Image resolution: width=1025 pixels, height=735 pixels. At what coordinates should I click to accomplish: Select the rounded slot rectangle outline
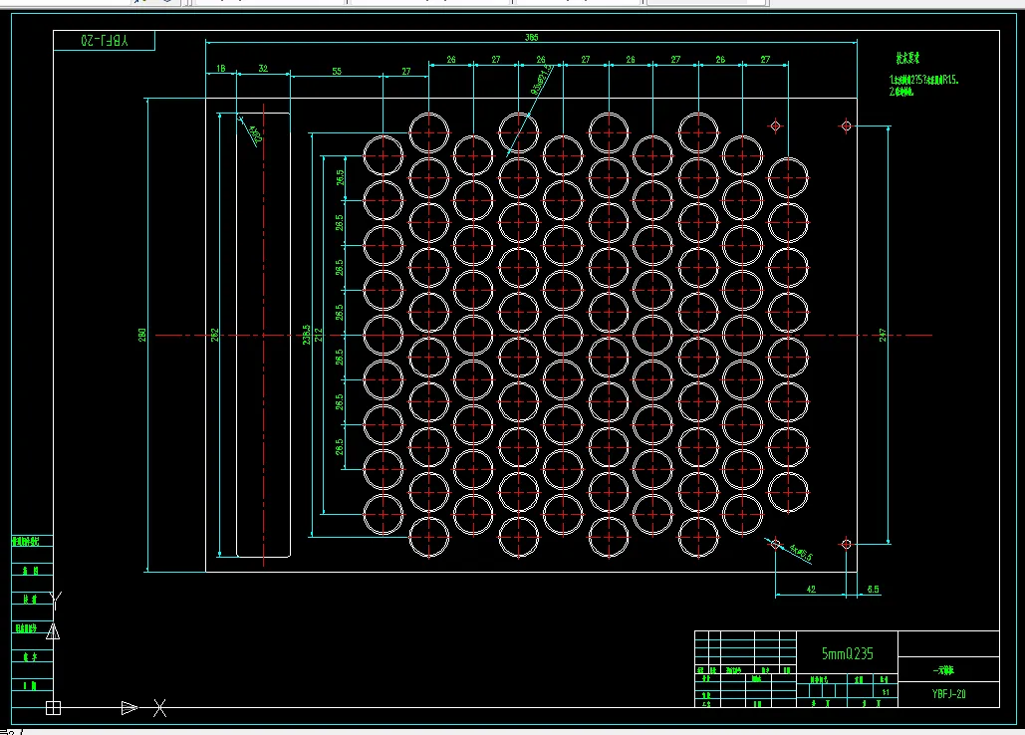pos(263,335)
